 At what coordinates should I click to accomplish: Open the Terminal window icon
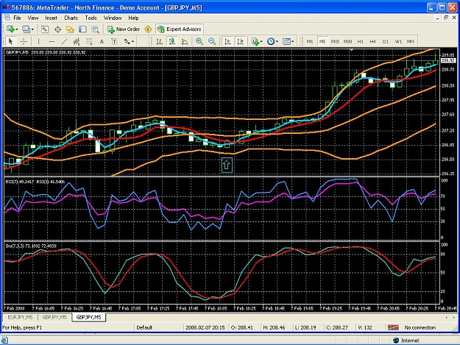pos(82,29)
